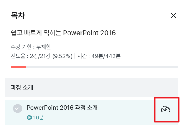189x132 pixels.
Task: Click the word PowerPoint in course title
Action: click(81, 33)
